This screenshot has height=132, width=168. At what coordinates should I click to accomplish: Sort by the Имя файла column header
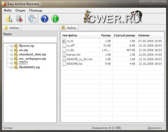(80, 35)
